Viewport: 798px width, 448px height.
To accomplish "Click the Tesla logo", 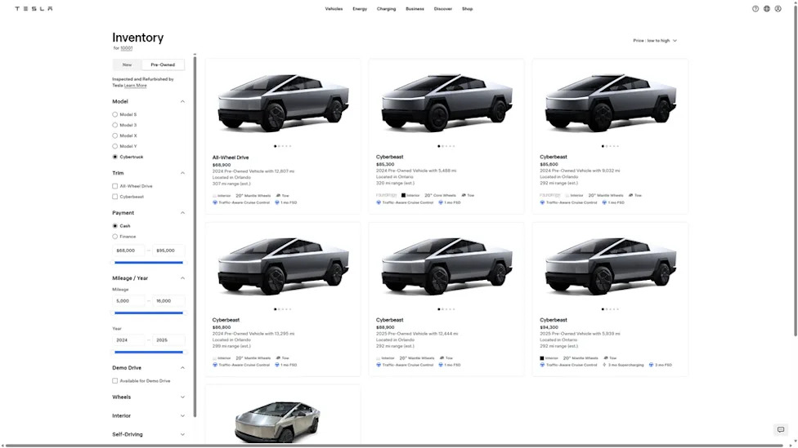I will click(34, 9).
